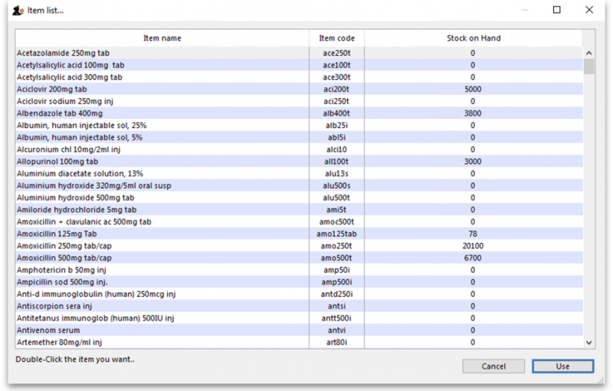The image size is (613, 391).
Task: Select Aciclovir 200mg tab item
Action: click(51, 90)
